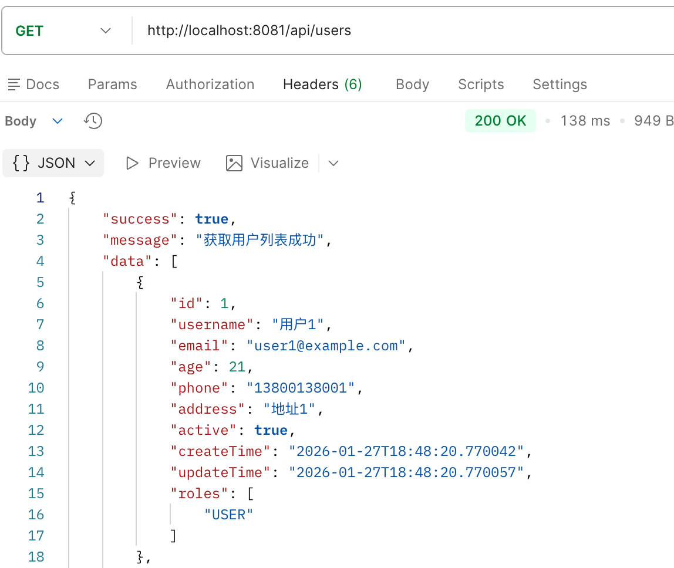Click the "updateTime" key

(220, 472)
